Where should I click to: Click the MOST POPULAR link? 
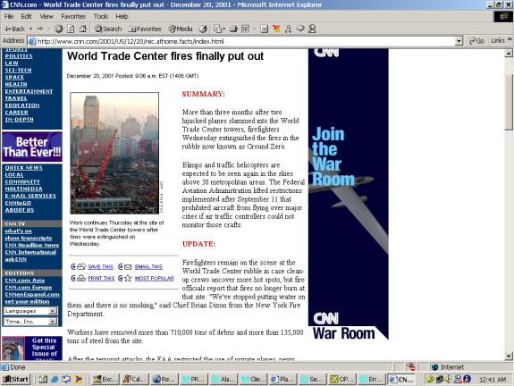tap(155, 278)
